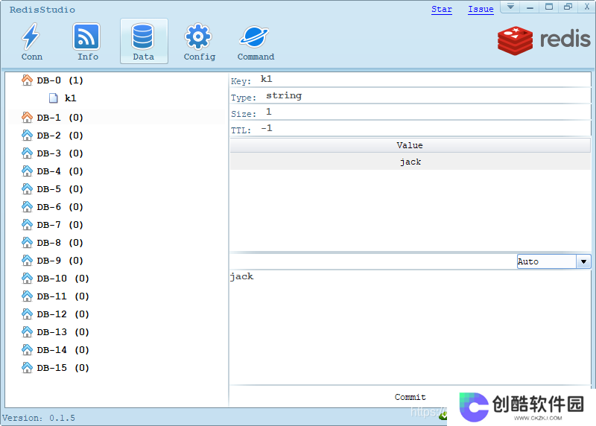
Task: Switch to the Config tab label
Action: (200, 57)
